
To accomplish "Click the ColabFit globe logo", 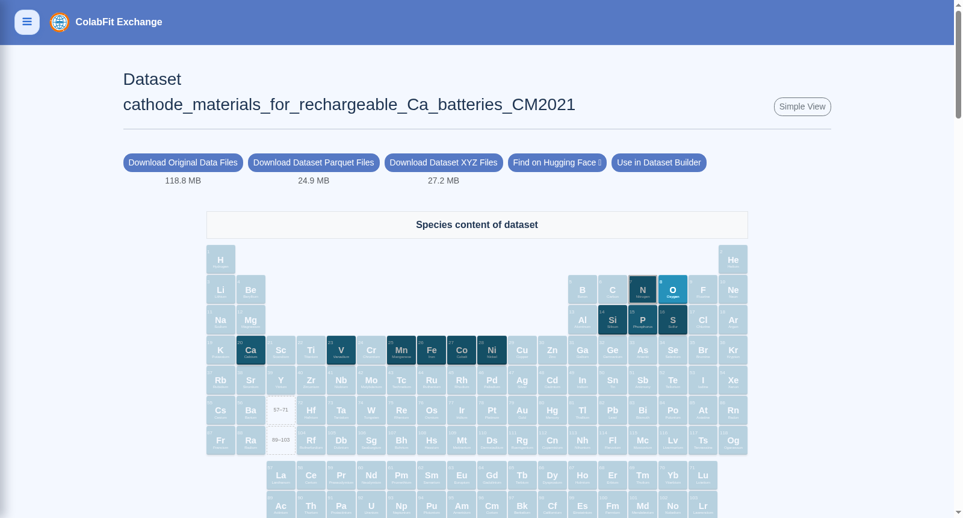I will (60, 22).
